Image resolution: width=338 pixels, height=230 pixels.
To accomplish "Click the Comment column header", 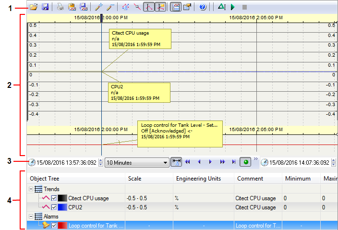I will click(x=250, y=179).
